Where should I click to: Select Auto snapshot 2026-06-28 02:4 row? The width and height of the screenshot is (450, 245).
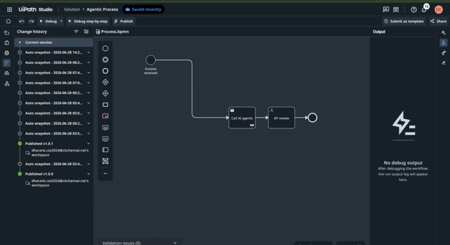pyautogui.click(x=54, y=164)
